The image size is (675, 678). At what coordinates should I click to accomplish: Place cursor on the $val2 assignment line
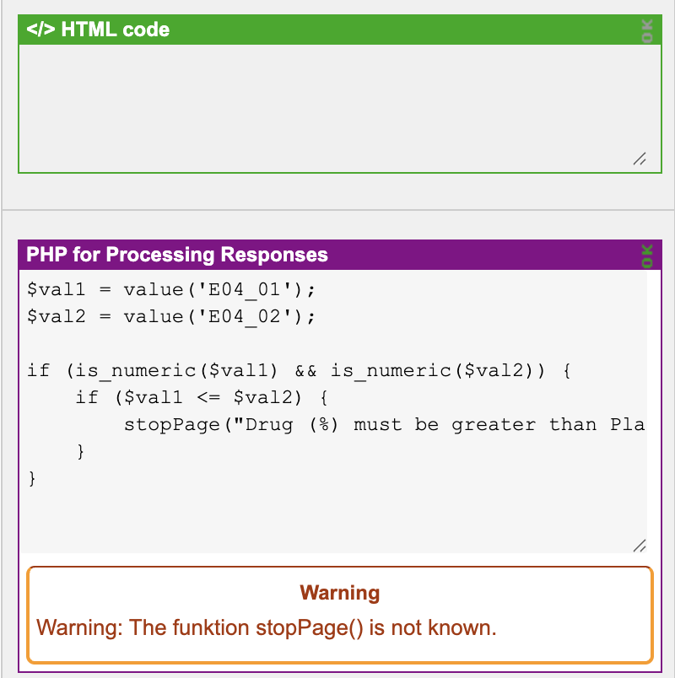tap(171, 316)
